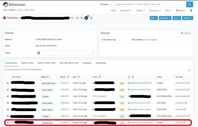
Task: Click the gas pump icon beside 24 Gwei
Action: click(26, 10)
